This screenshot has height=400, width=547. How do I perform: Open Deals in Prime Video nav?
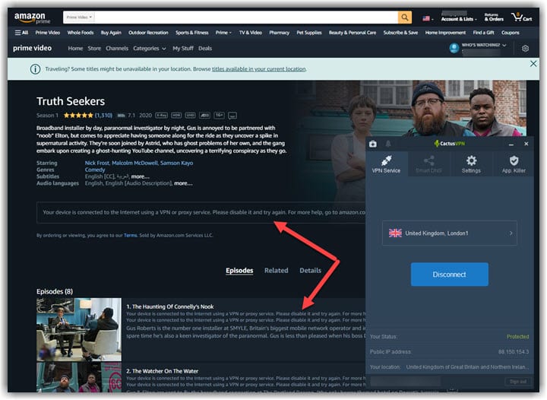click(x=205, y=49)
